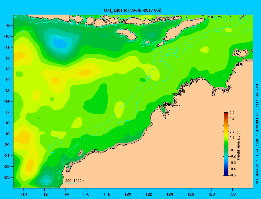Click the map title 'OM_an01 for 30-Jul-2017 00Z'
This screenshot has height=199, width=261.
133,10
